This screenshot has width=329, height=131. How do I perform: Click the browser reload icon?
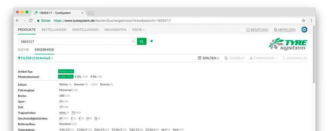(x=31, y=20)
